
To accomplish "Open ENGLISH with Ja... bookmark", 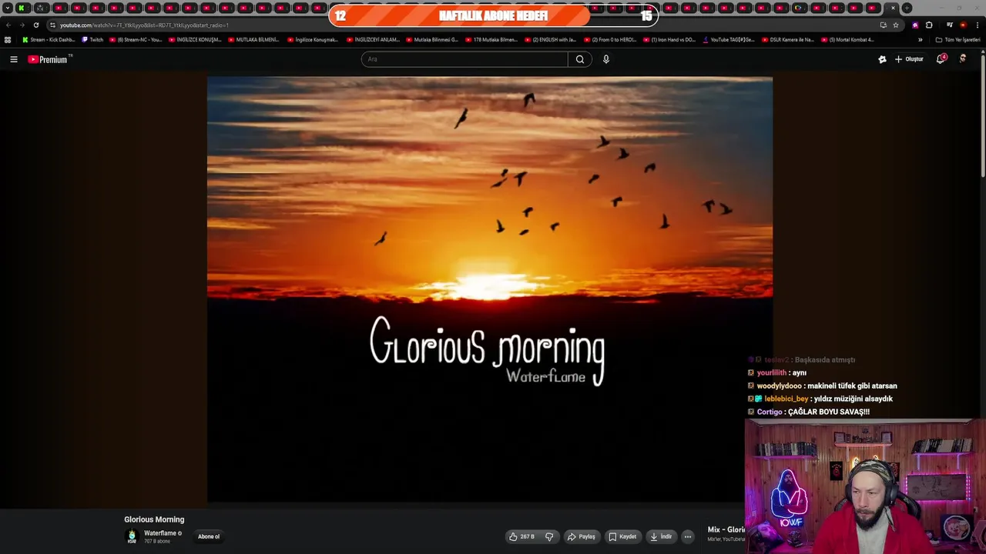I will coord(550,39).
